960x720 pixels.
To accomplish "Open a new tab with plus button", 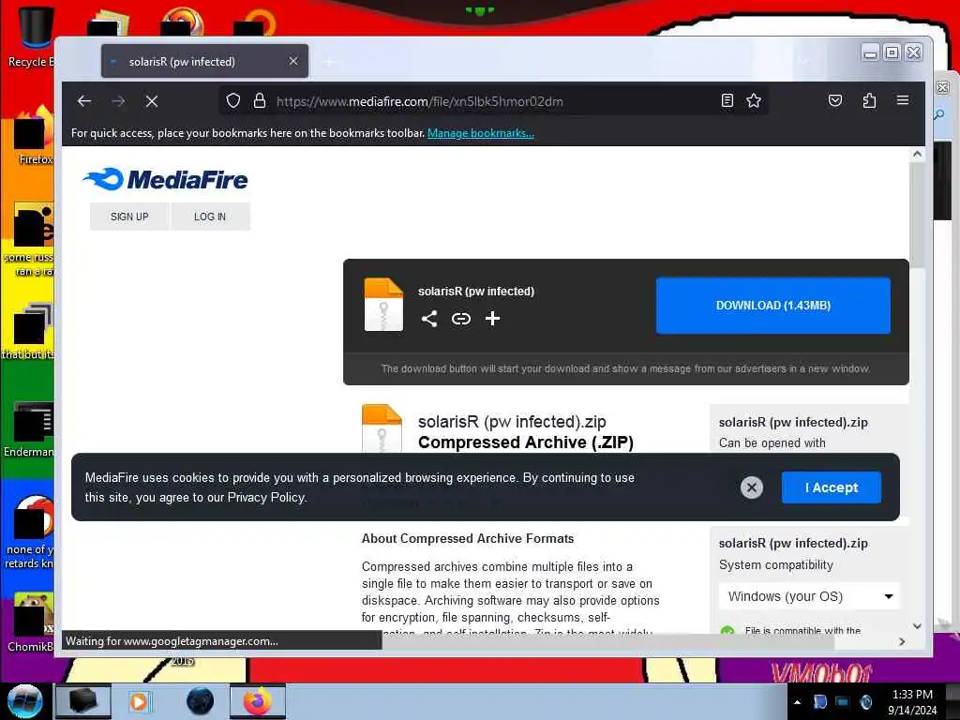I will pos(329,62).
